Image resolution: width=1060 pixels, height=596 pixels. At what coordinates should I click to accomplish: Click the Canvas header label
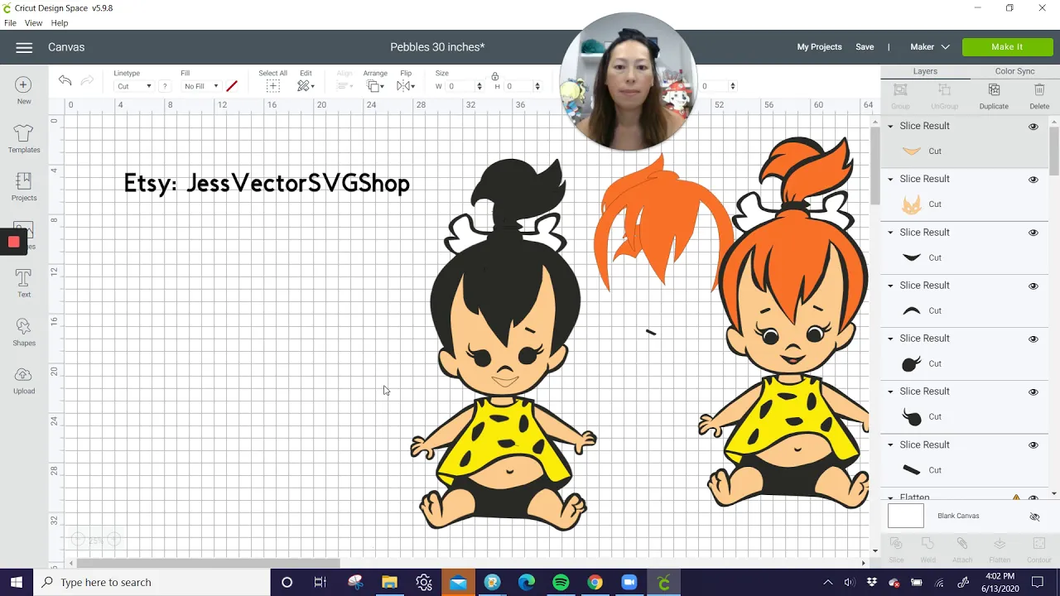[66, 47]
